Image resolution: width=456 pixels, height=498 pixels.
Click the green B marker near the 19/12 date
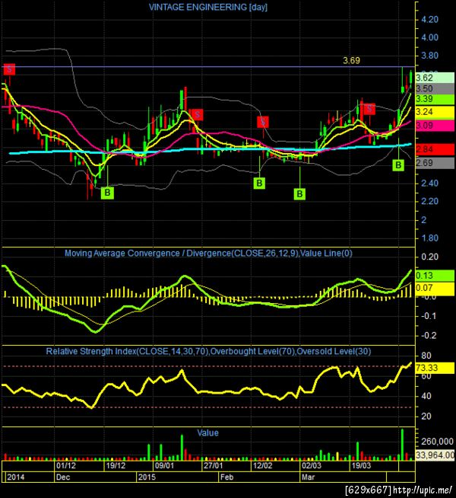107,193
